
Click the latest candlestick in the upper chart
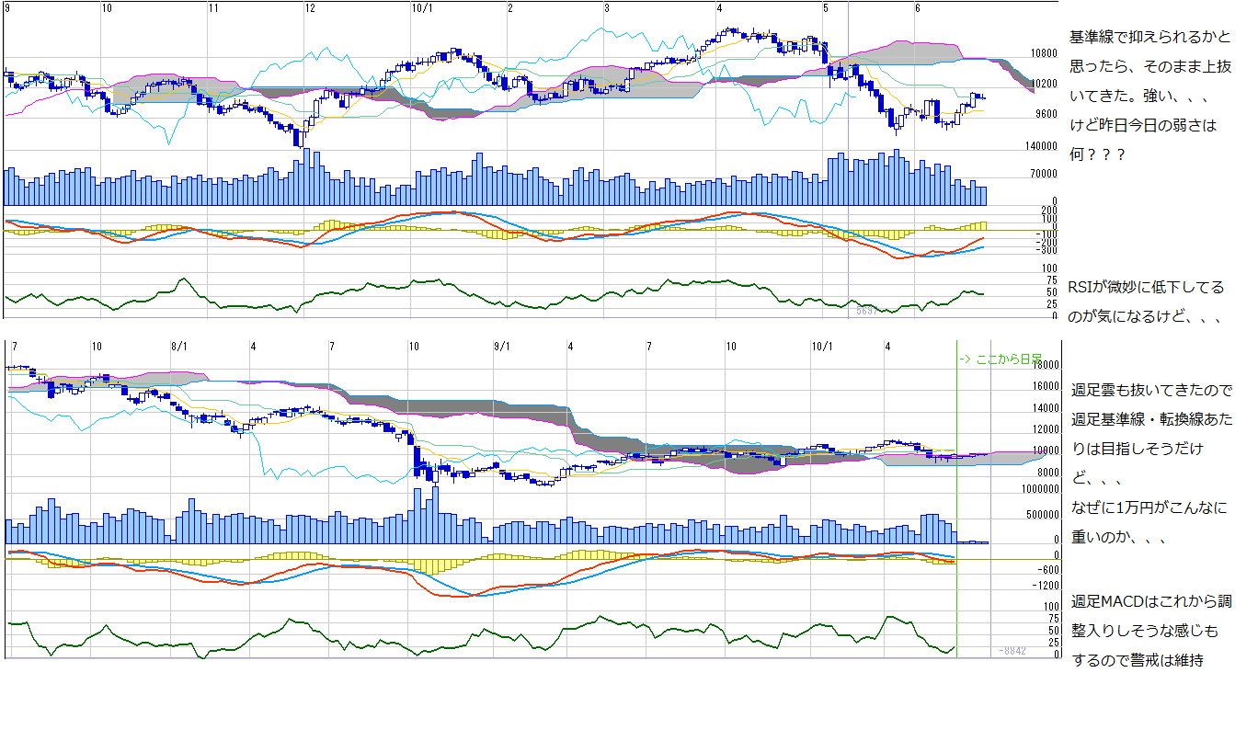(x=982, y=97)
